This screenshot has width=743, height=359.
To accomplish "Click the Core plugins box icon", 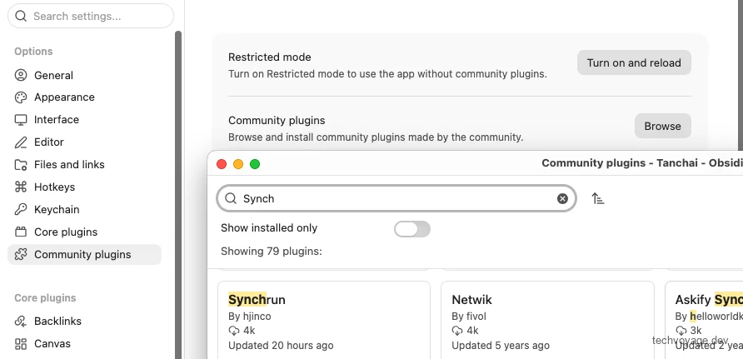I will [x=21, y=232].
